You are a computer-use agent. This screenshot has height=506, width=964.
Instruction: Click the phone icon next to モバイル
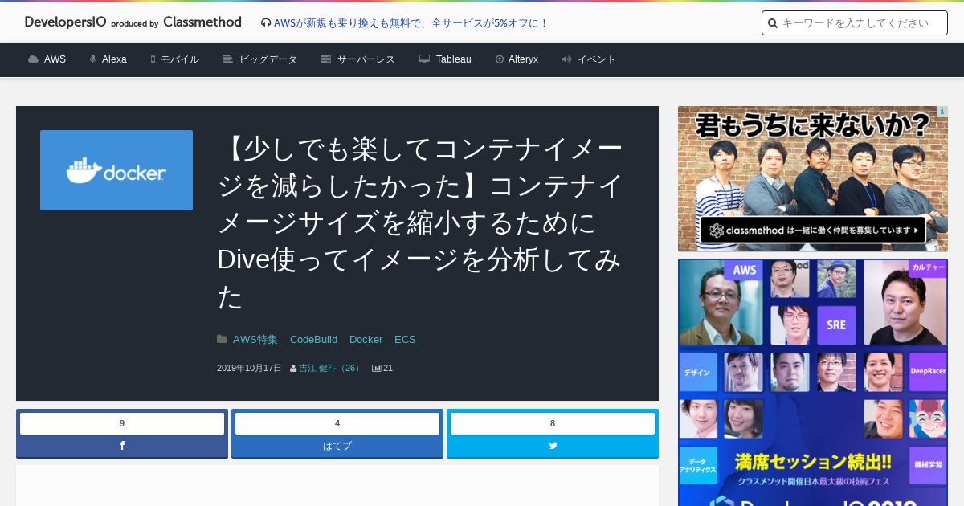(153, 59)
